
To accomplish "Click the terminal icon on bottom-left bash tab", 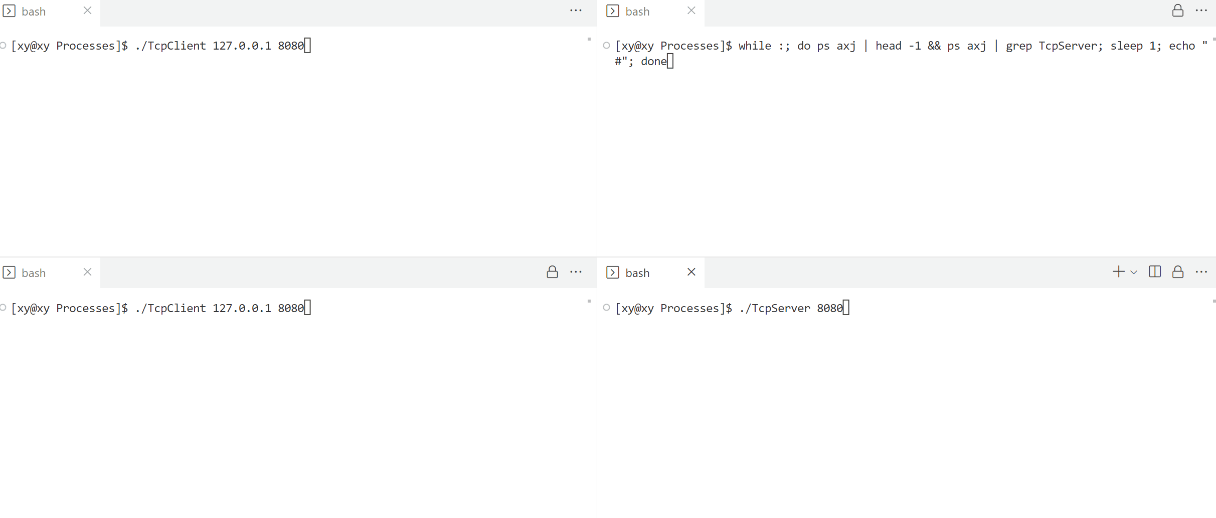I will (9, 273).
